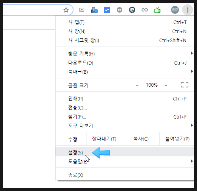
Task: Open the three-dot Chrome menu button
Action: [x=188, y=10]
